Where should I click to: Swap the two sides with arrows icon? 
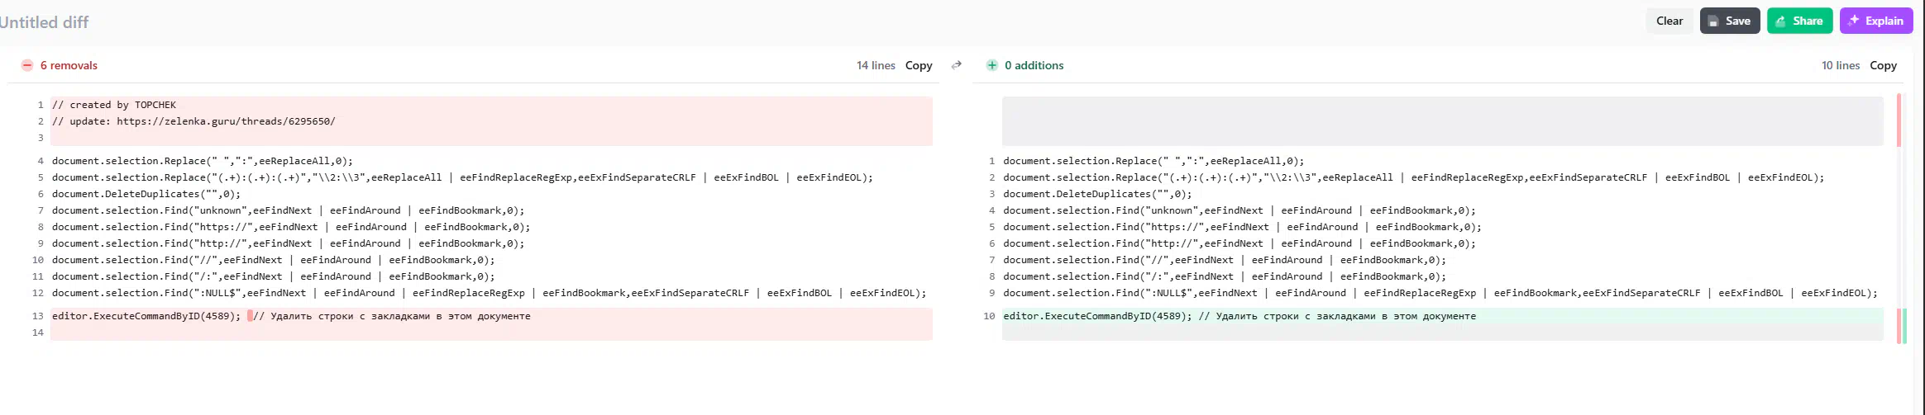click(x=956, y=65)
